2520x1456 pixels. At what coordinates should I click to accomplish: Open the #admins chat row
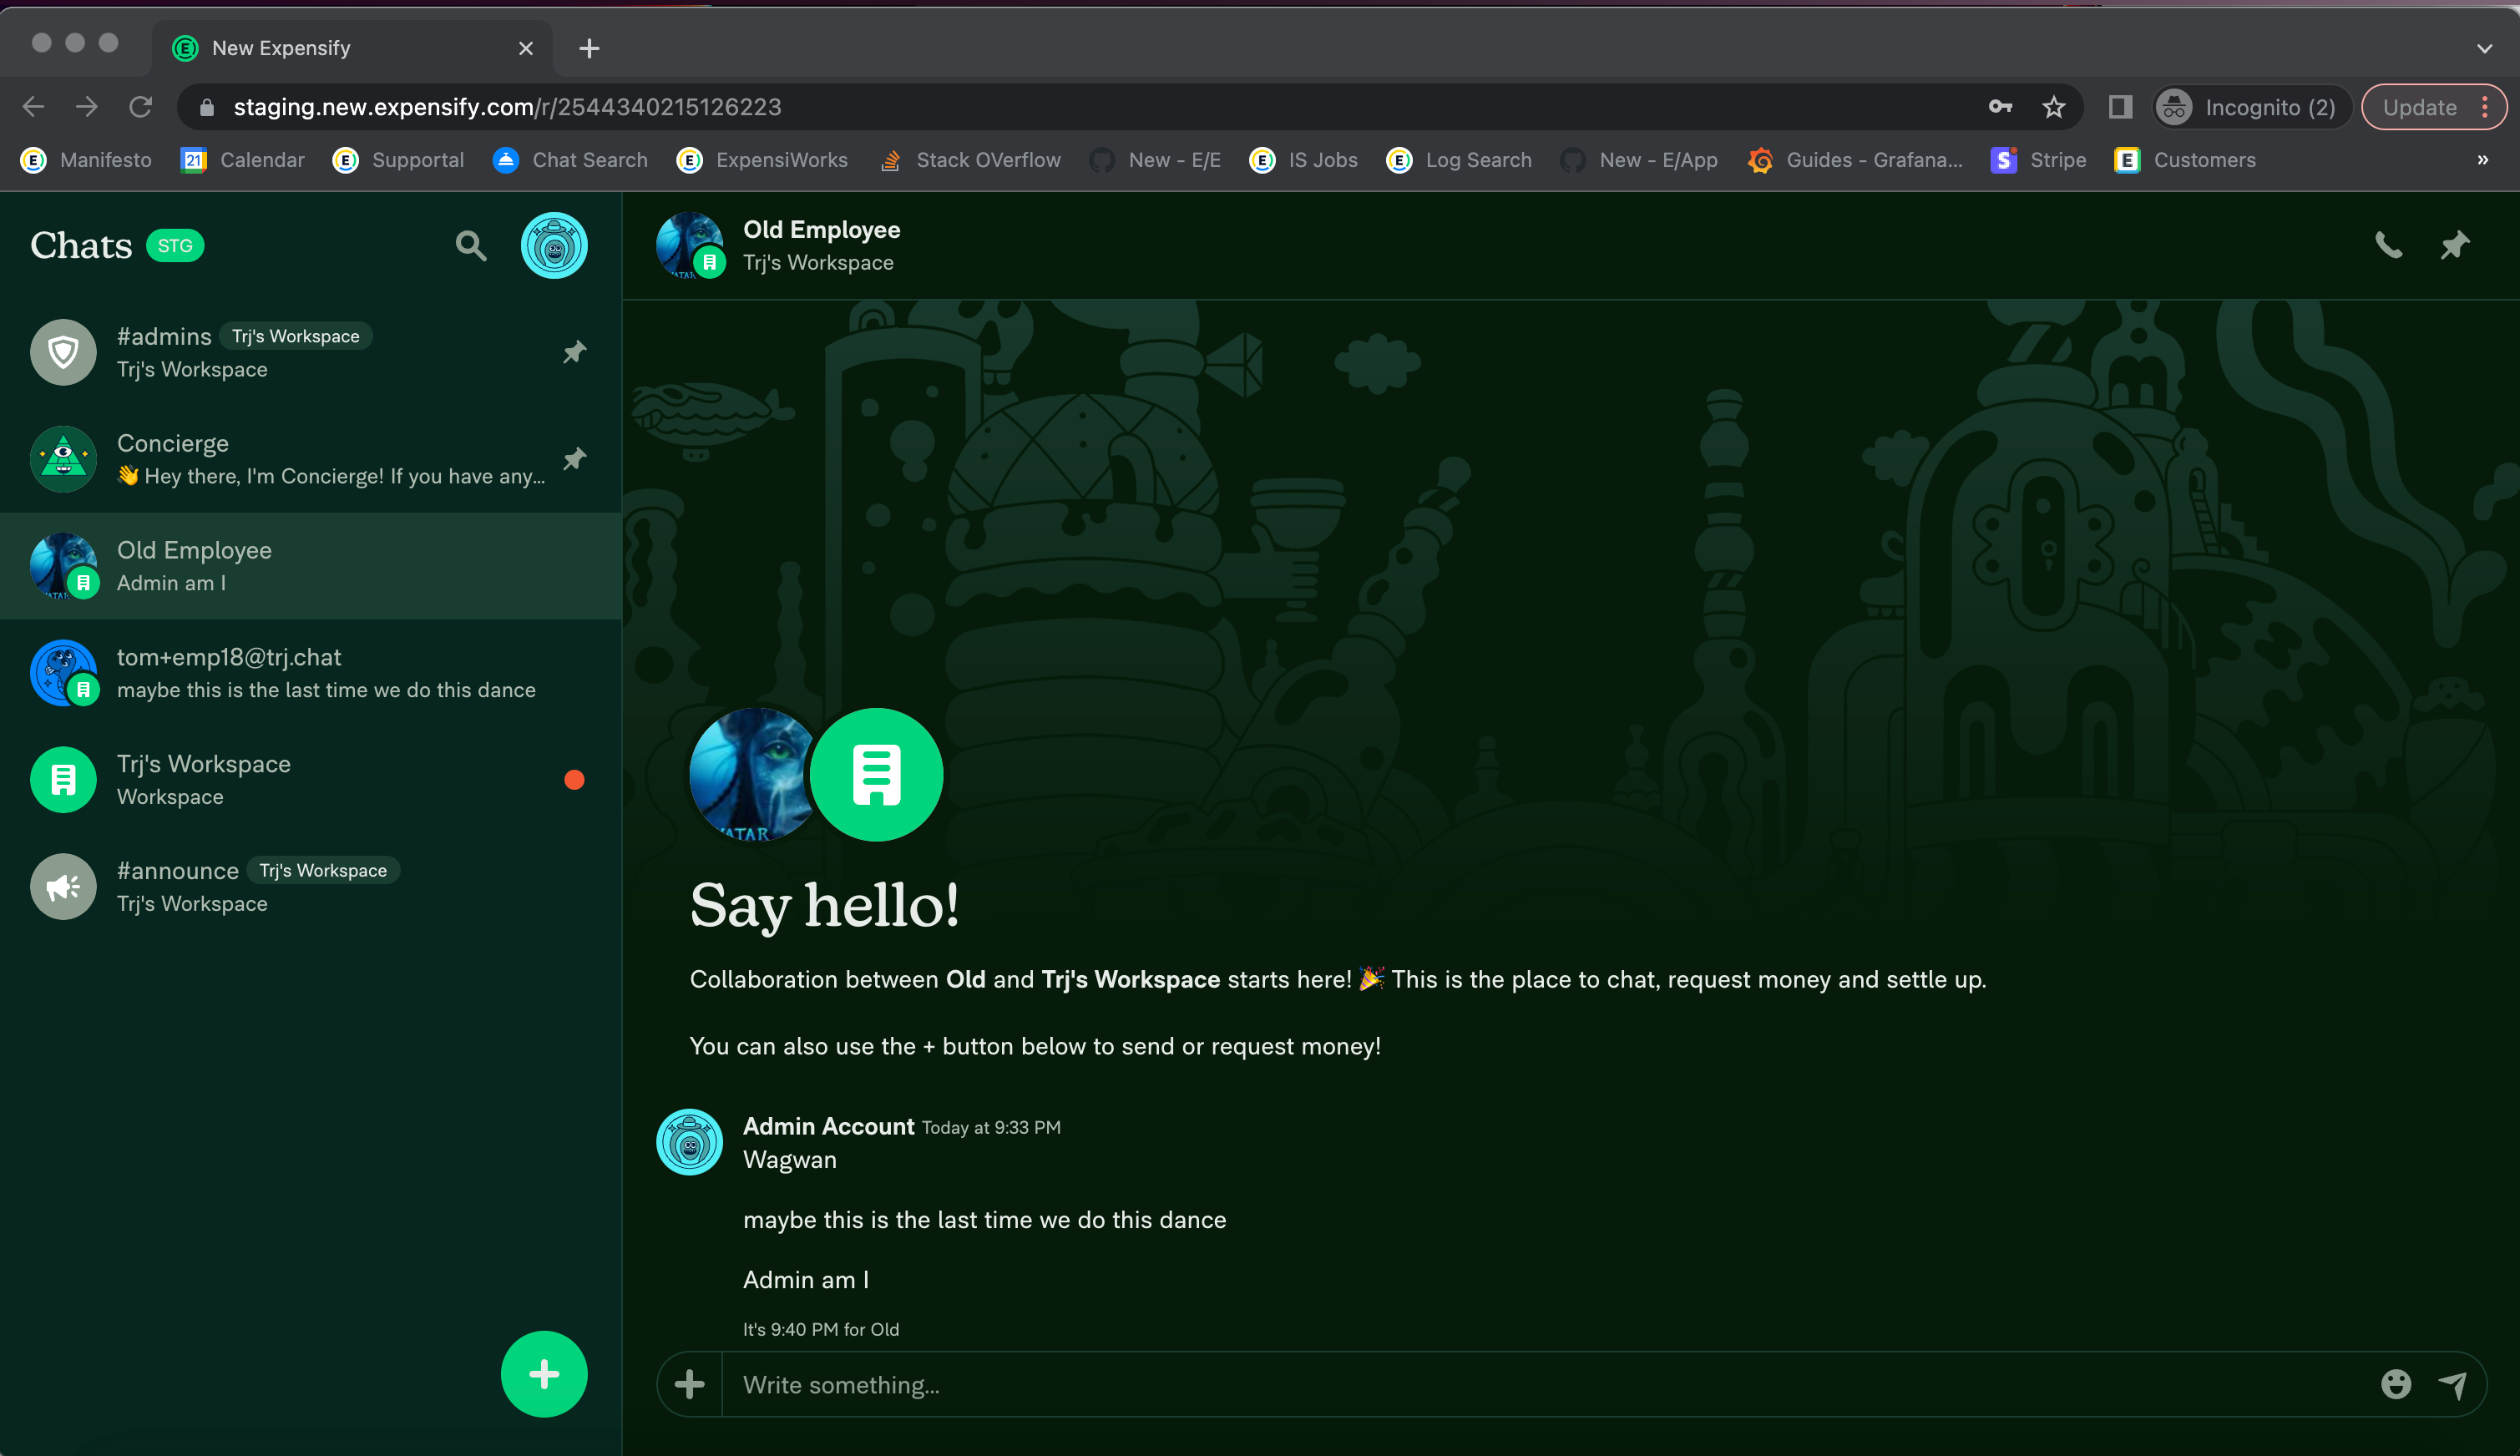(311, 352)
